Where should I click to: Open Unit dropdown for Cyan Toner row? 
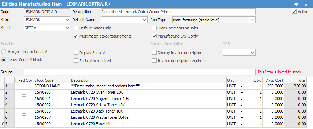tap(242, 93)
